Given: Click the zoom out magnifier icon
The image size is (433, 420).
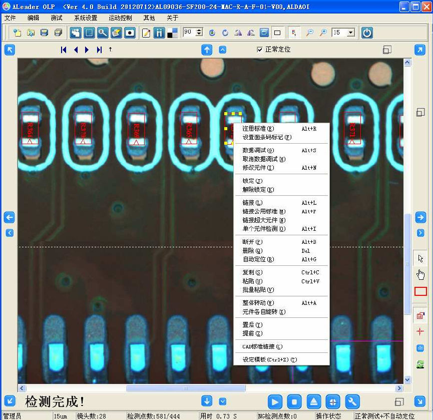Looking at the screenshot, I should pyautogui.click(x=310, y=33).
